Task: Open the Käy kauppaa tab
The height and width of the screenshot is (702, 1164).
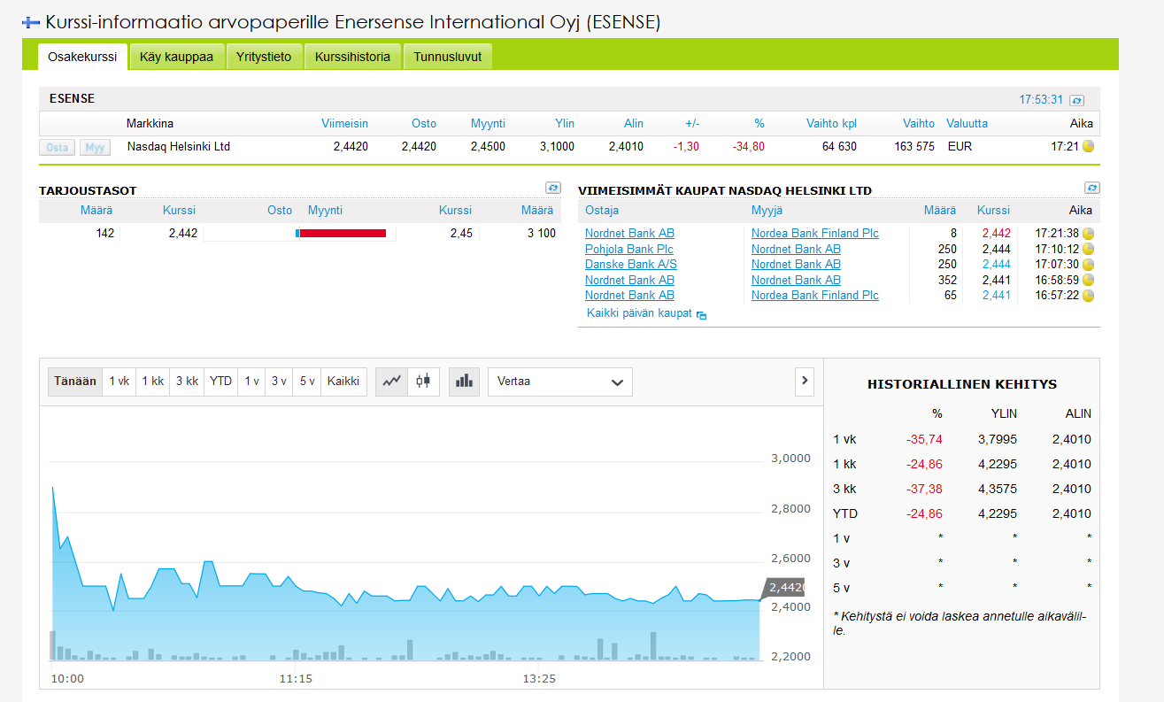Action: [176, 57]
